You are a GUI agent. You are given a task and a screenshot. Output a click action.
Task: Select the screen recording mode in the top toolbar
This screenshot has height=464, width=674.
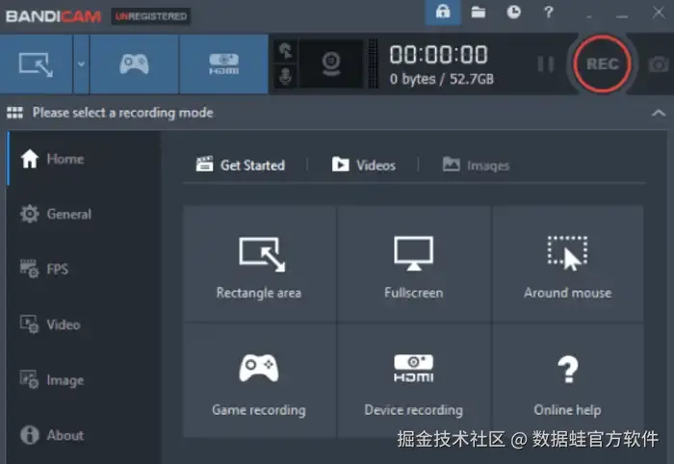pyautogui.click(x=37, y=64)
